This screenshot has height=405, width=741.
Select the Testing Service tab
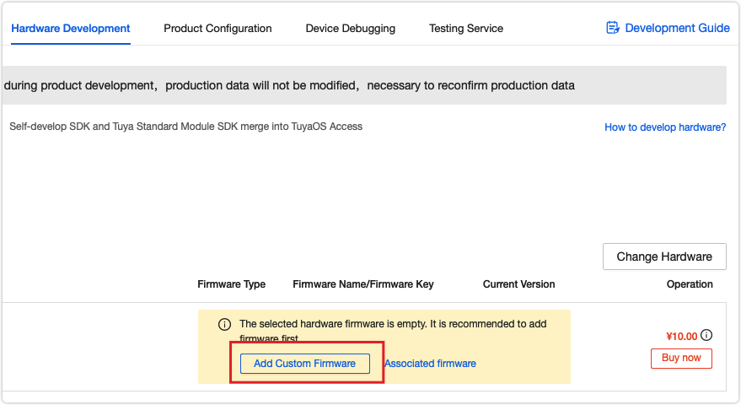[x=466, y=29]
